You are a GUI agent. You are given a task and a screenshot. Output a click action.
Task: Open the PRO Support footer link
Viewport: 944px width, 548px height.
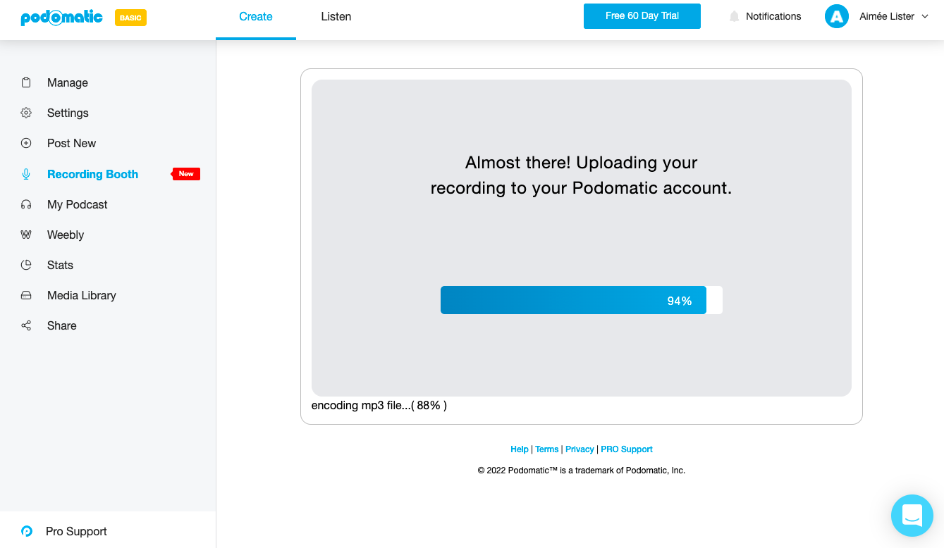[x=627, y=449]
